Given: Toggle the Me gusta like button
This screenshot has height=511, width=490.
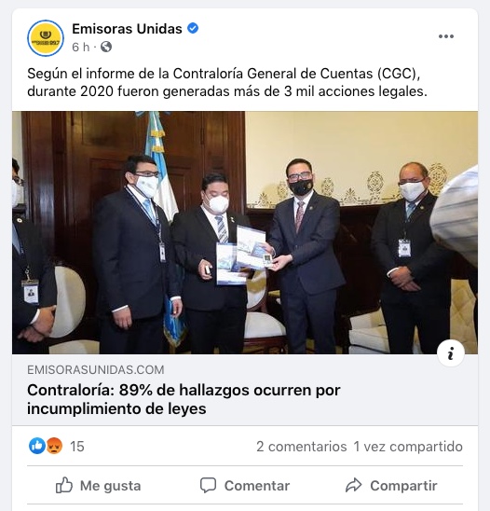Looking at the screenshot, I should (x=99, y=485).
